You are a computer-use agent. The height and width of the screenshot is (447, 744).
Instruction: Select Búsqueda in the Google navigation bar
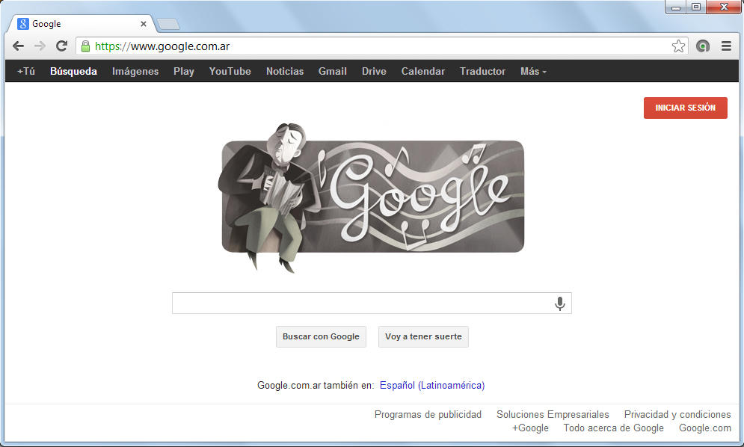[73, 71]
